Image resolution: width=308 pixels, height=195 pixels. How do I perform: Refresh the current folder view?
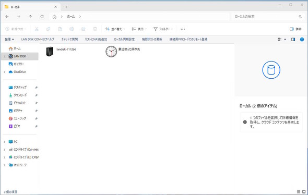click(x=42, y=17)
